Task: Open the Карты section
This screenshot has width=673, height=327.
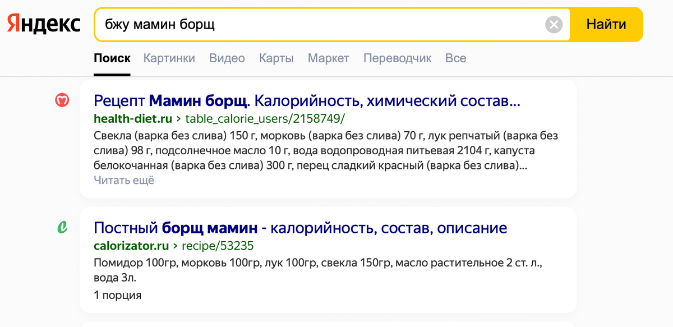Action: 276,58
